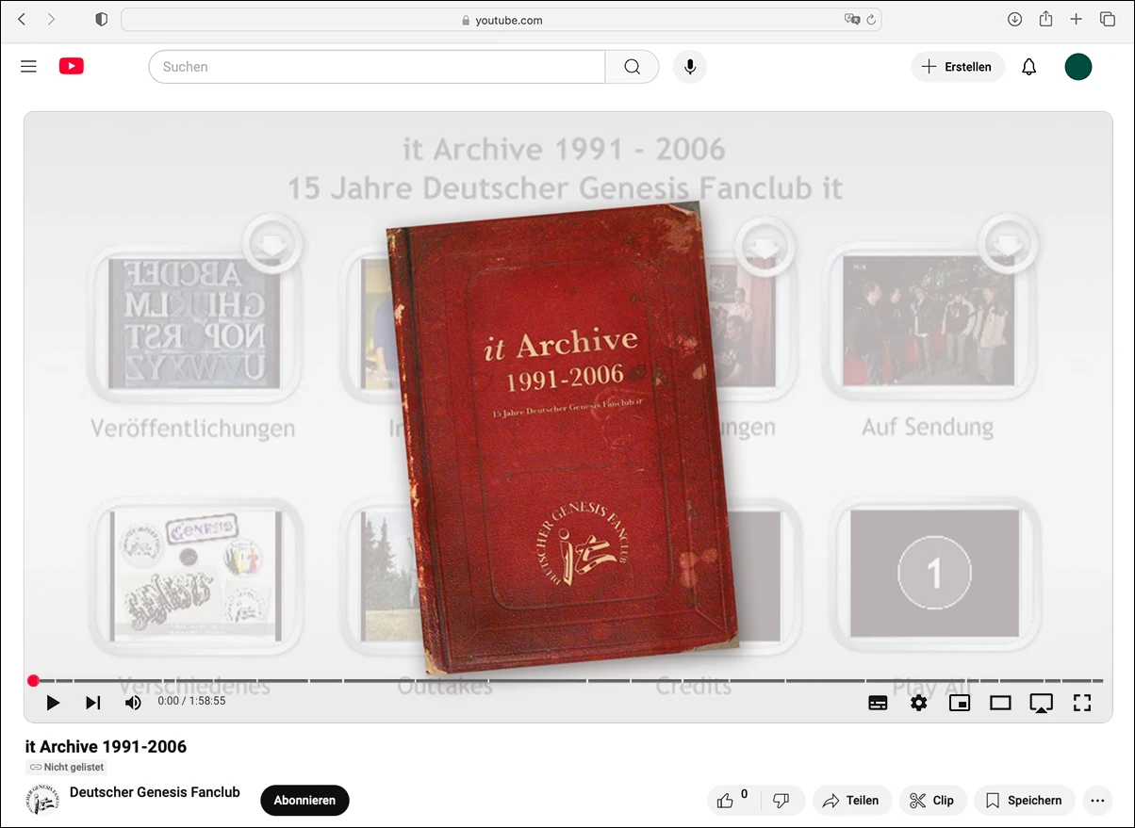
Task: Enable miniplayer mode
Action: pos(960,703)
